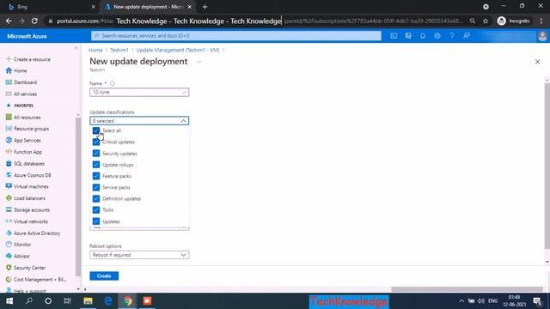Open a new browser tab
Screen dimensions: 550x309
205,7
